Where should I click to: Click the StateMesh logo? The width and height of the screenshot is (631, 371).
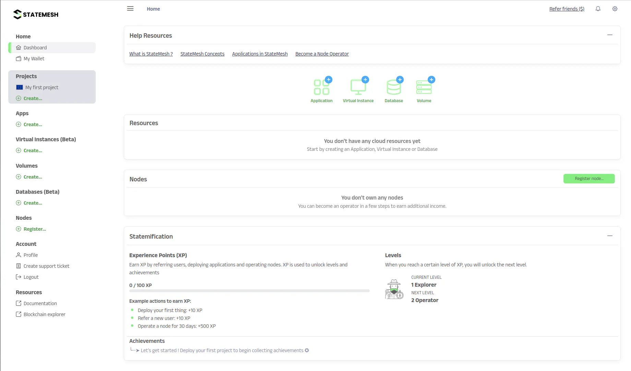36,14
